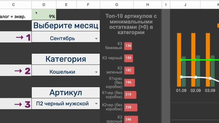Click the 'К1крас (без коробки)' bar label
Viewport: 219px width, 123px height.
click(x=114, y=82)
